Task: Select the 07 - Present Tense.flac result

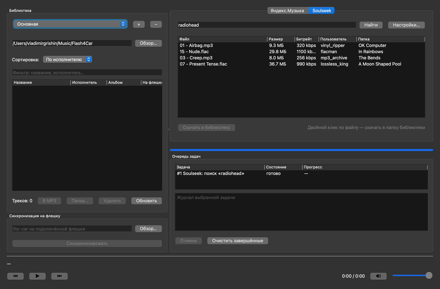Action: (x=302, y=64)
